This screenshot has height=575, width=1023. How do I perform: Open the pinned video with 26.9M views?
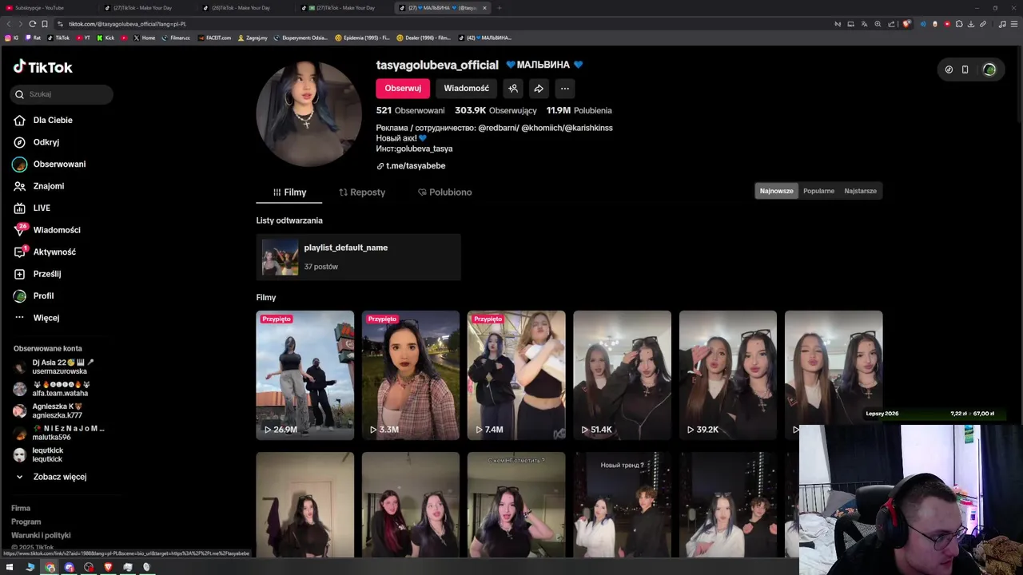tap(305, 375)
